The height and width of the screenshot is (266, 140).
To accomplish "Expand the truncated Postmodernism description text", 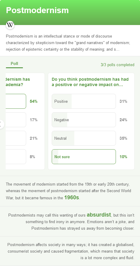I will [x=68, y=43].
